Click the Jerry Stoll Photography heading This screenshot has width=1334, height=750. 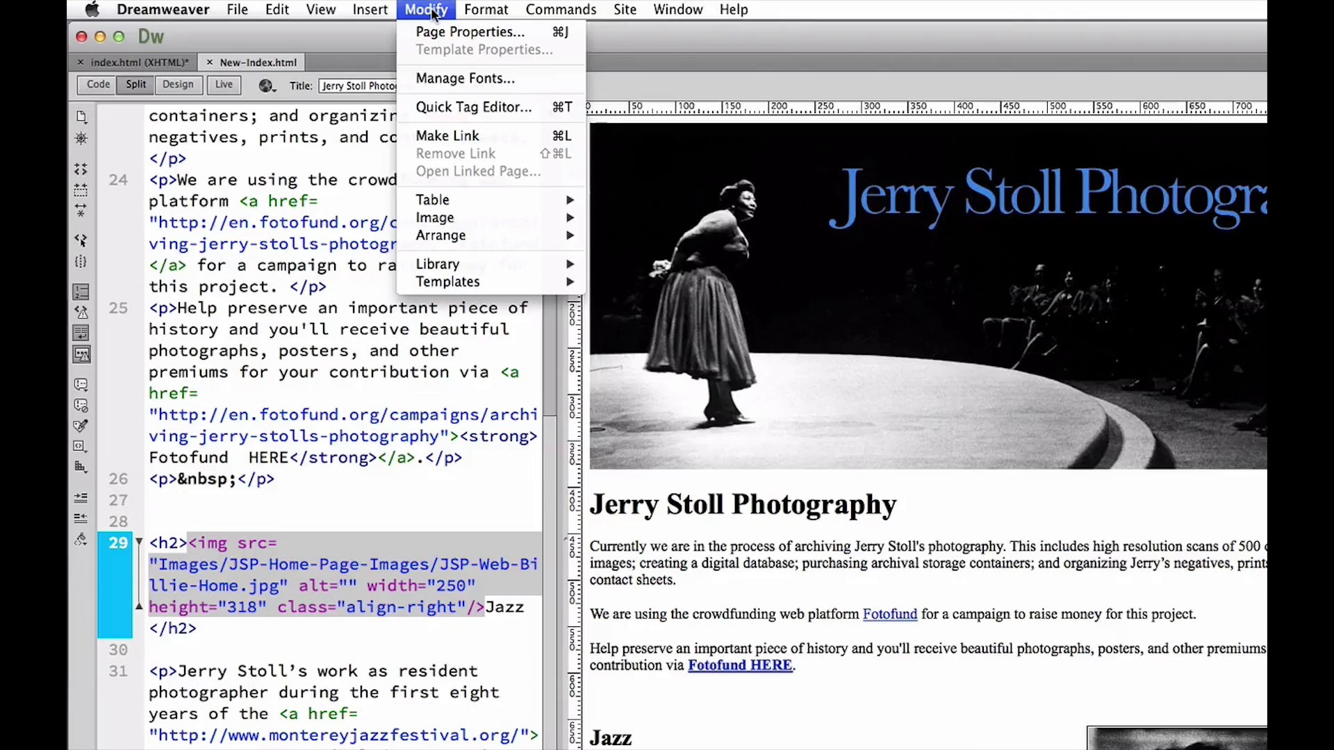pyautogui.click(x=743, y=504)
